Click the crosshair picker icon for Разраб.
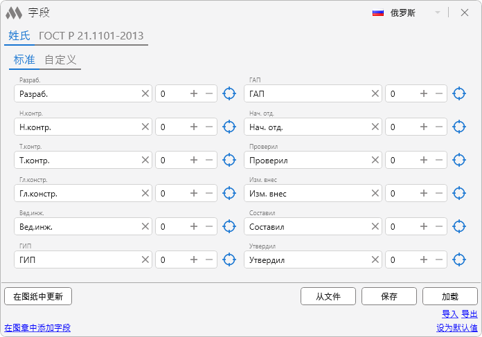Screen dimensions: 482x337 [229, 93]
